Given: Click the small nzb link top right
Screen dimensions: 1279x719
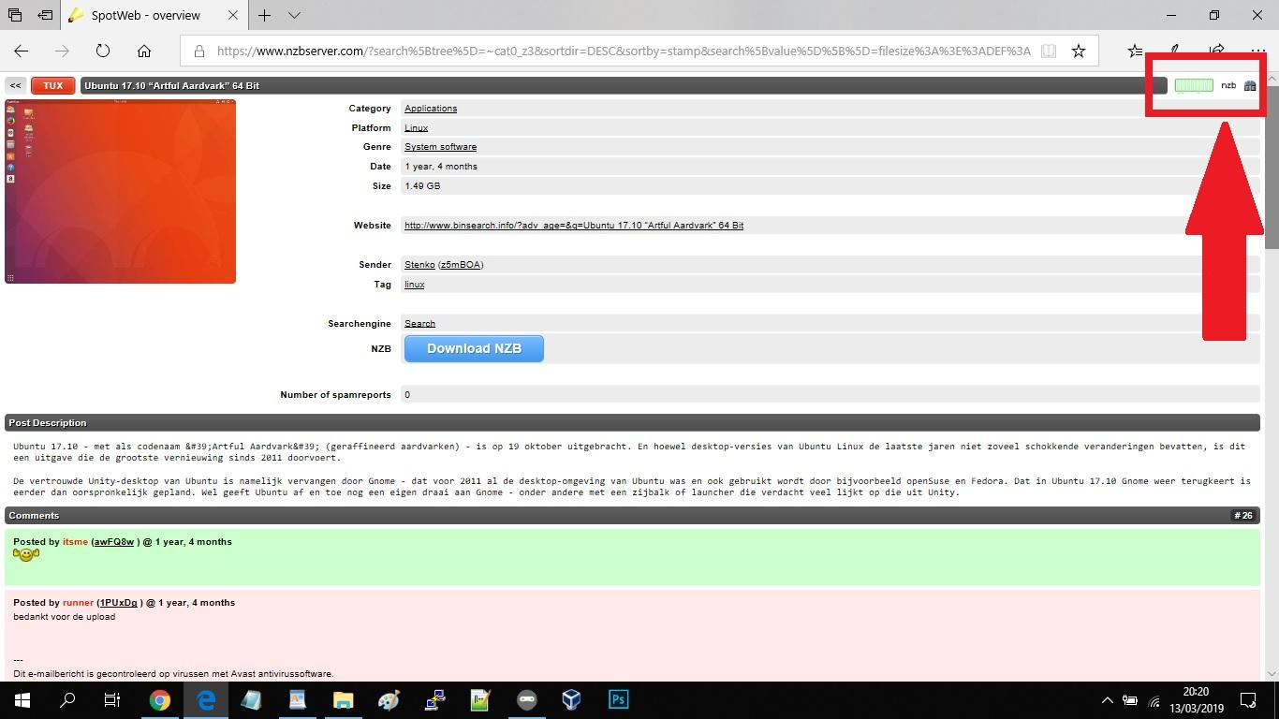Looking at the screenshot, I should 1228,85.
